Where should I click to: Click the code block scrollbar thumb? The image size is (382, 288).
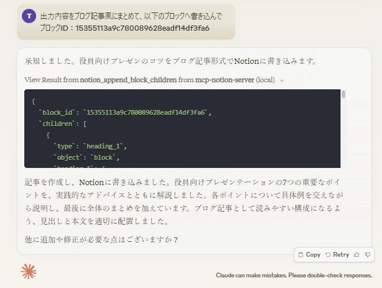pos(344,94)
